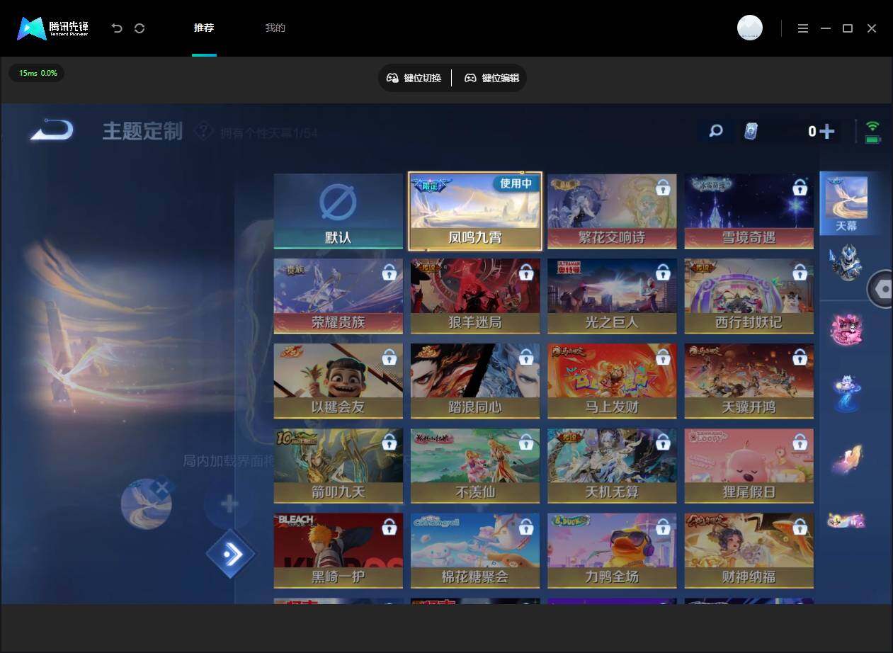Viewport: 893px width, 653px height.
Task: Choose the 天骥开鸿 theme card
Action: coord(749,381)
